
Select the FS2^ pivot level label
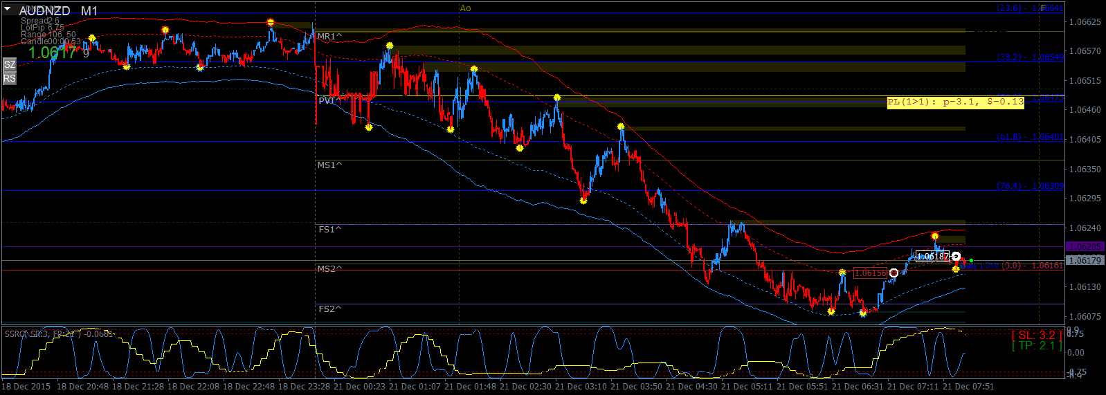pyautogui.click(x=329, y=309)
